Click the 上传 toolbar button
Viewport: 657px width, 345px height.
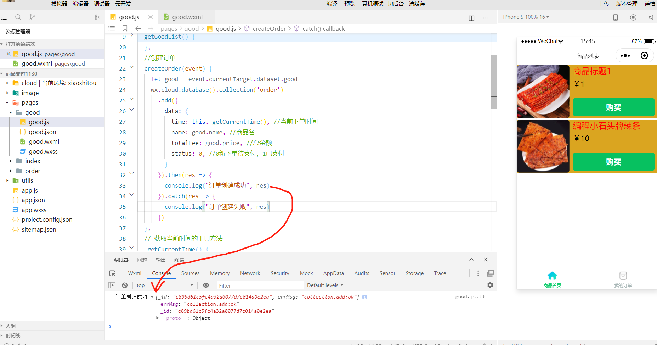click(x=604, y=4)
